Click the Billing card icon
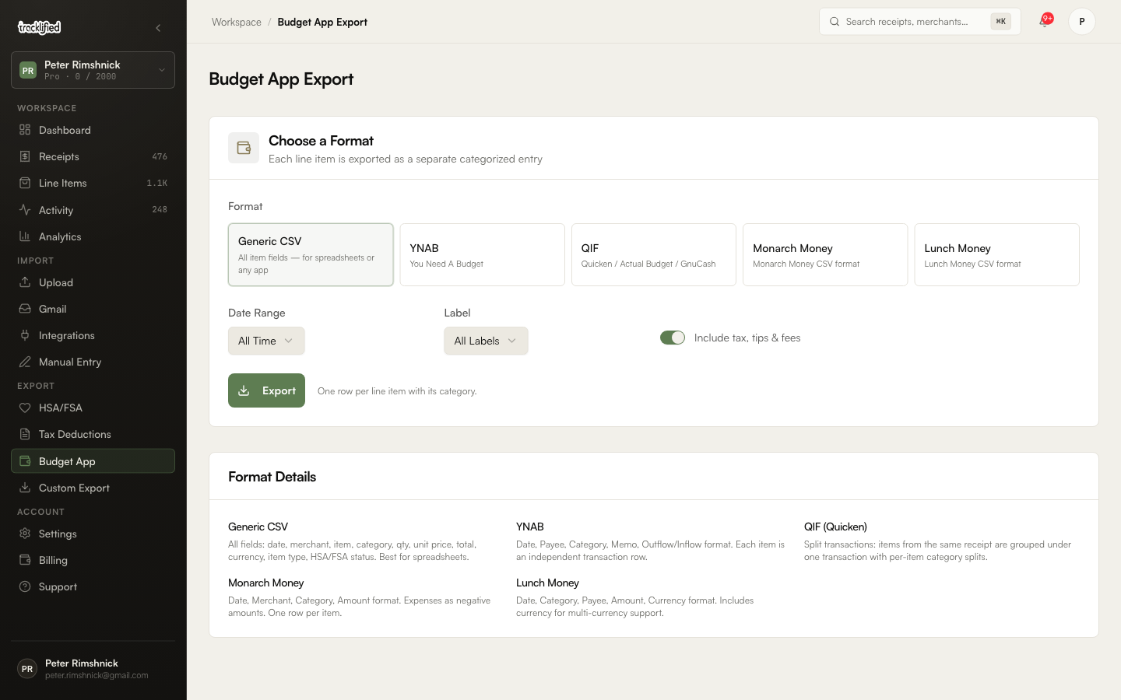Image resolution: width=1121 pixels, height=700 pixels. [x=25, y=560]
